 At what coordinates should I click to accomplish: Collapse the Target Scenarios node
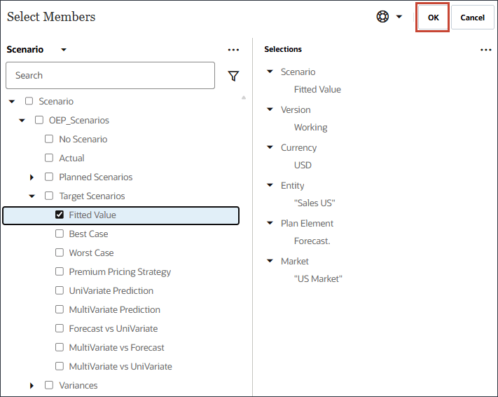click(x=32, y=196)
